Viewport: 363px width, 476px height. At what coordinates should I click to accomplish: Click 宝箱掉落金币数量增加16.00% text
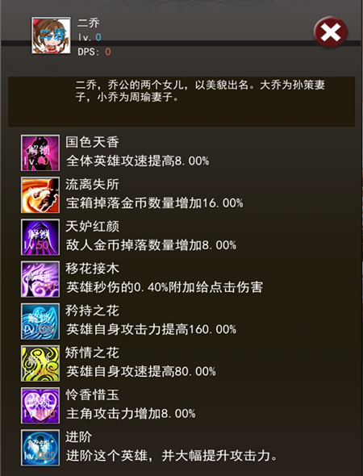point(155,203)
